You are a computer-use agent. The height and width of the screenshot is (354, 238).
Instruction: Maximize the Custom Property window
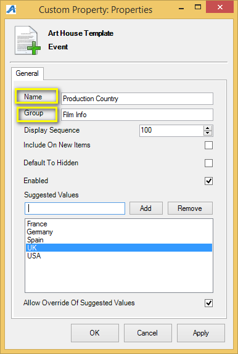198,7
